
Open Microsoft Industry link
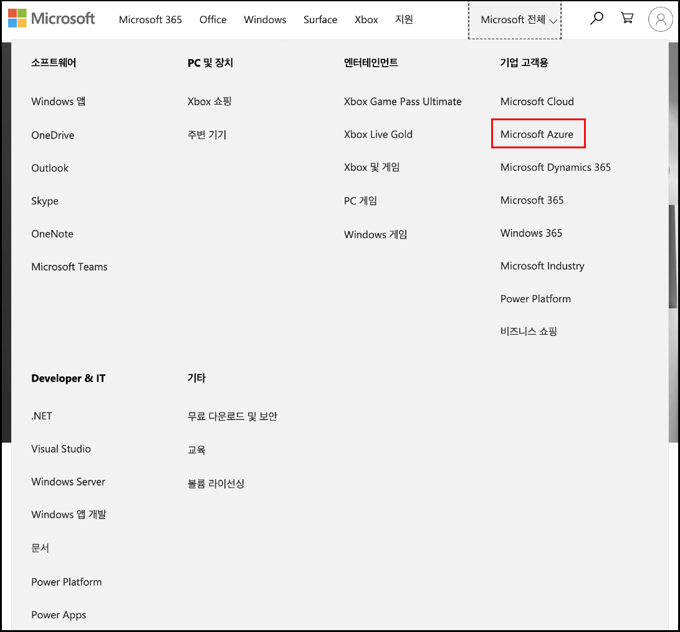pos(542,266)
